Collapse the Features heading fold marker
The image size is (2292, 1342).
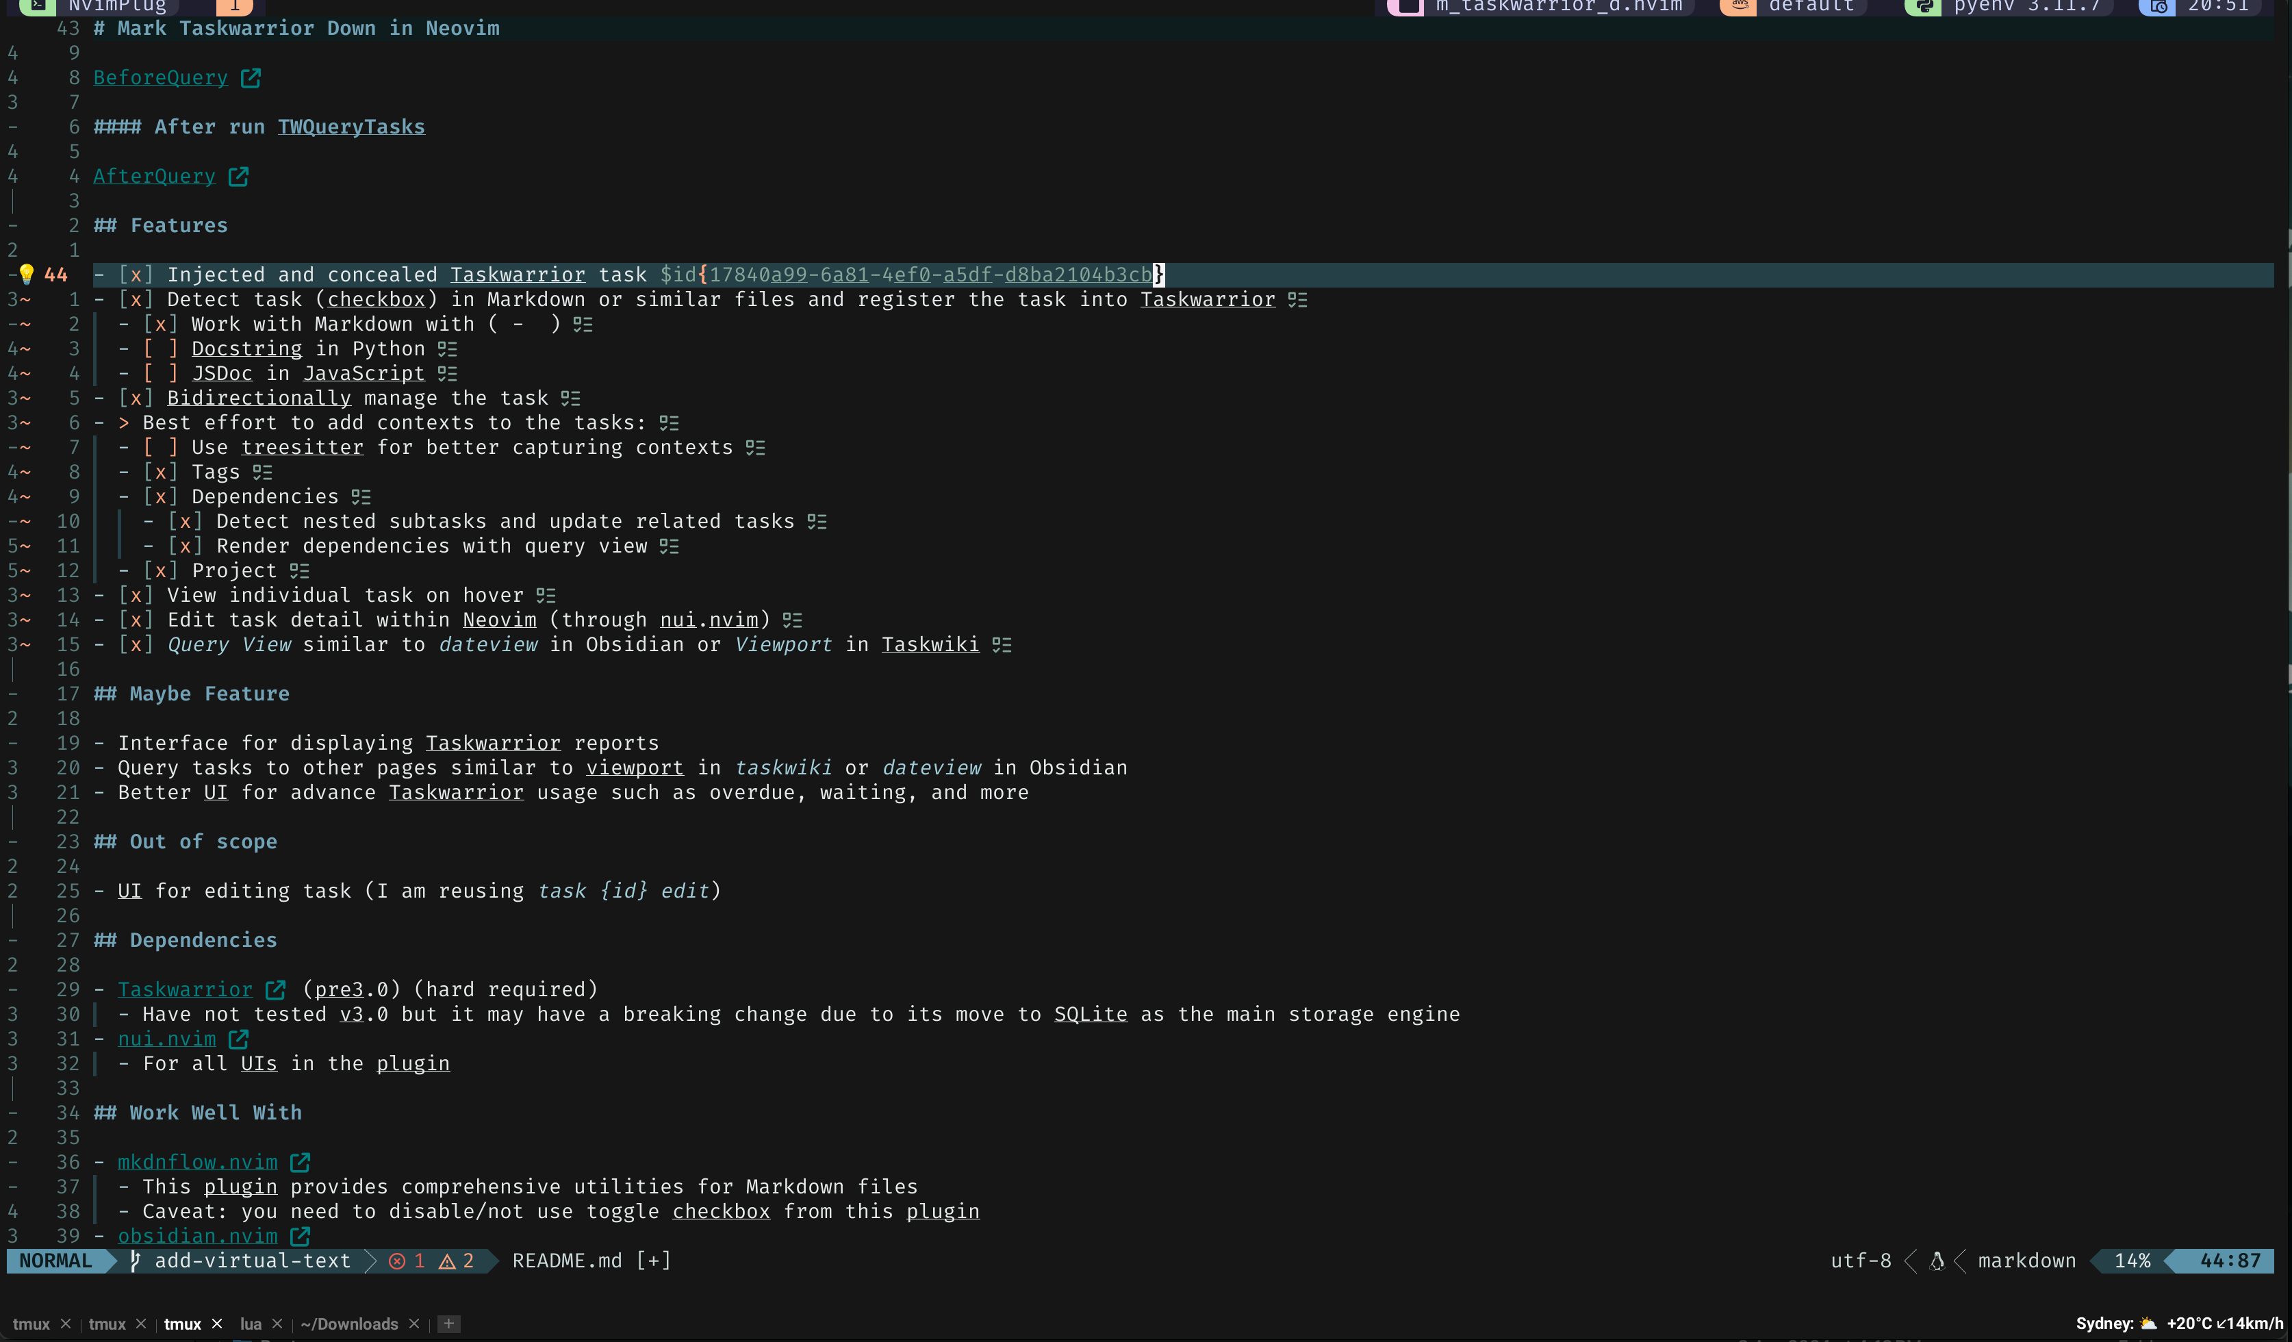(13, 226)
